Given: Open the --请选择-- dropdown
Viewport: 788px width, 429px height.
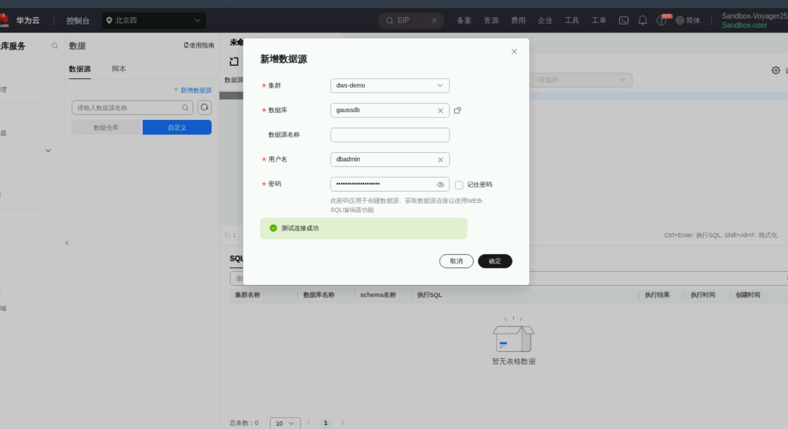Looking at the screenshot, I should click(x=580, y=80).
